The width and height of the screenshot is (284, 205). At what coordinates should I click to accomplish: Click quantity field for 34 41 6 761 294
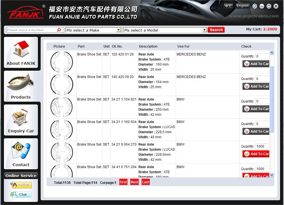pyautogui.click(x=262, y=169)
